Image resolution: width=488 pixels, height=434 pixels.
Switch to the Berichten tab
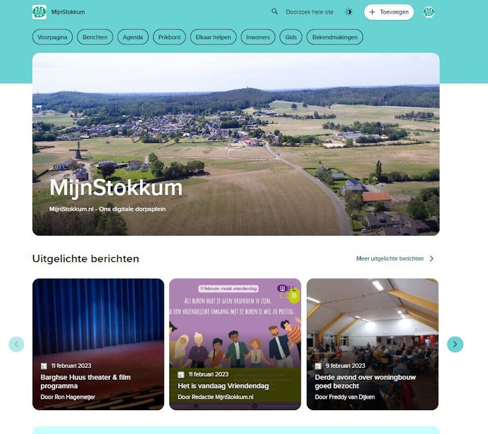[95, 37]
